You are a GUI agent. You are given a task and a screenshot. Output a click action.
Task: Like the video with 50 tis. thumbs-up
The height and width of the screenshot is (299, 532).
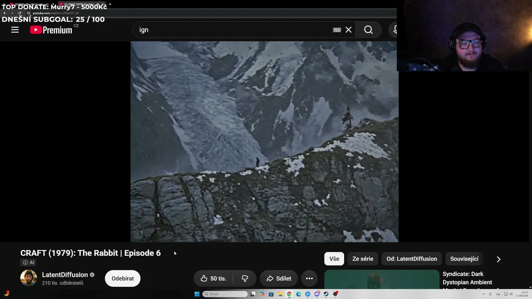[213, 279]
